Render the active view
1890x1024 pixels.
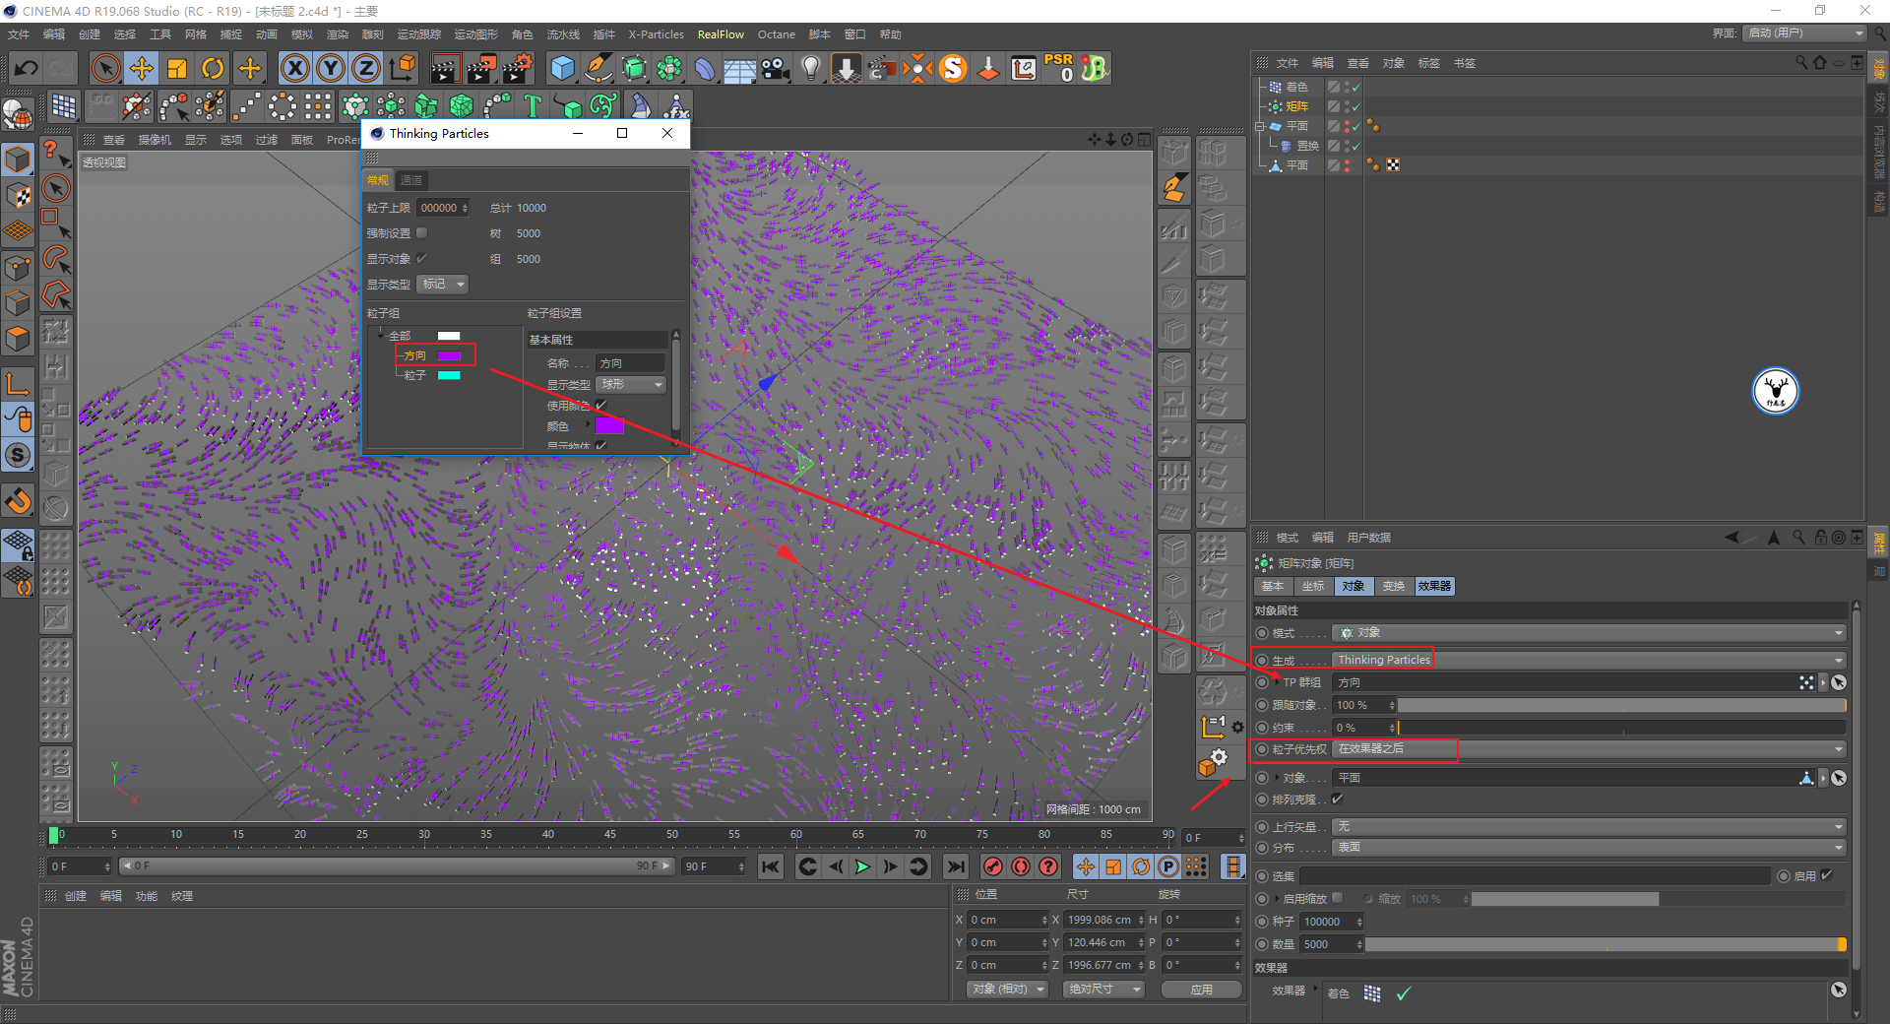445,68
